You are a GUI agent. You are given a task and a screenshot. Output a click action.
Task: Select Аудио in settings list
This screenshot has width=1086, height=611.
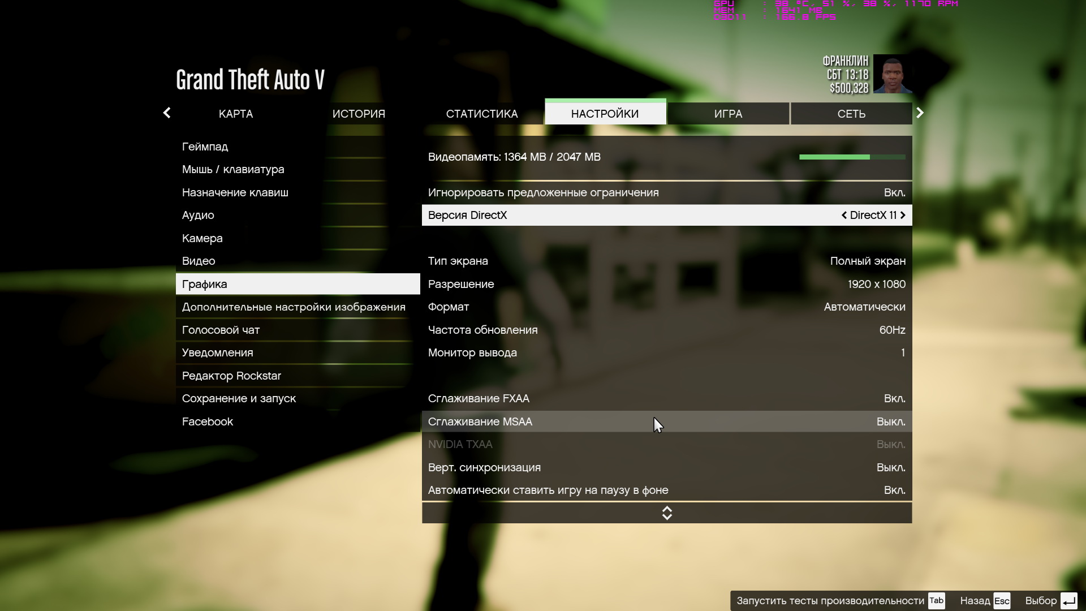click(198, 216)
